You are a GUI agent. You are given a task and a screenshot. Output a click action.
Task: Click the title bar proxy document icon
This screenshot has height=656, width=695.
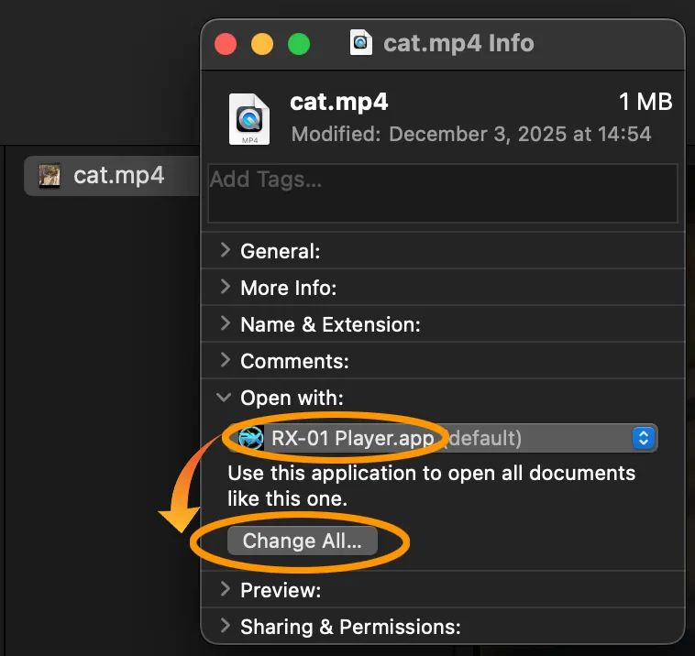[361, 43]
